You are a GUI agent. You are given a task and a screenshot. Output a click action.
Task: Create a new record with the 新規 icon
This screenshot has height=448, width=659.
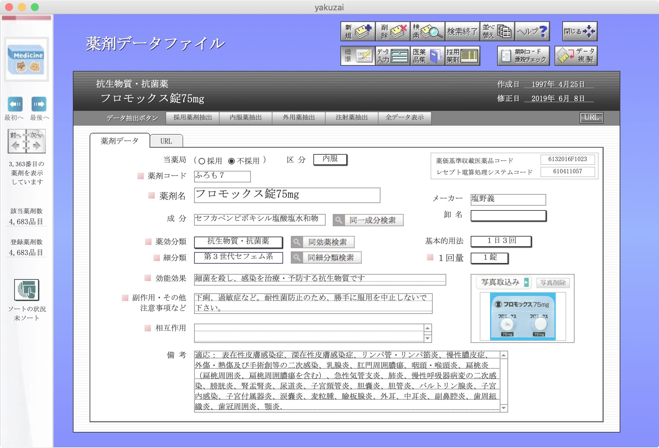point(358,31)
